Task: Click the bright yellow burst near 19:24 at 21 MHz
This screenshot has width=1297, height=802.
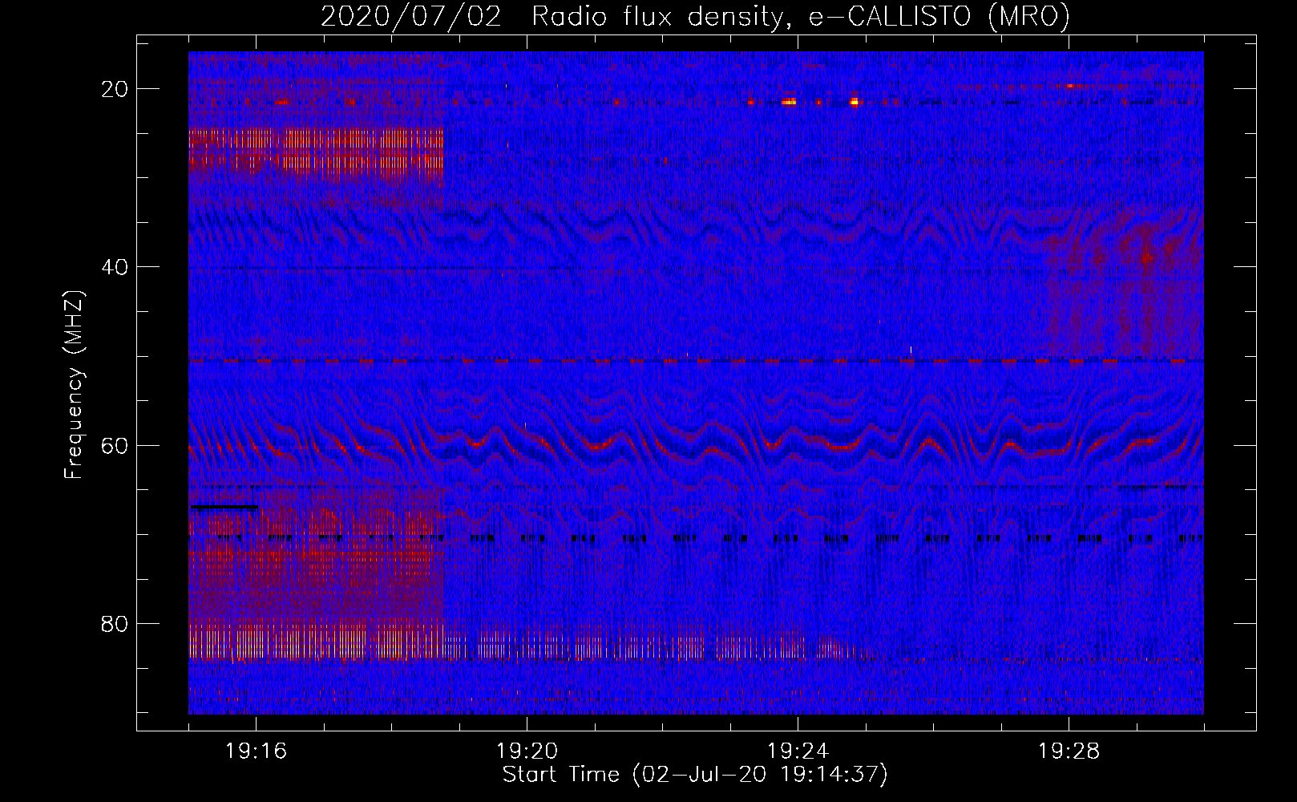Action: 790,102
